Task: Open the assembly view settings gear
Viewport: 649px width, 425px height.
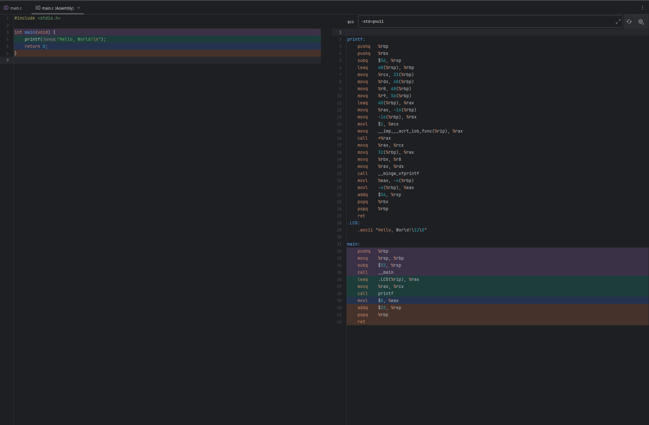Action: click(641, 22)
